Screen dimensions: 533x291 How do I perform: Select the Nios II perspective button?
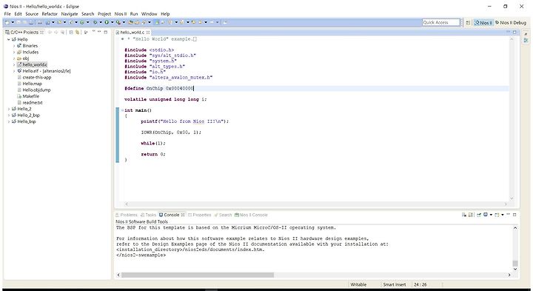pyautogui.click(x=483, y=22)
